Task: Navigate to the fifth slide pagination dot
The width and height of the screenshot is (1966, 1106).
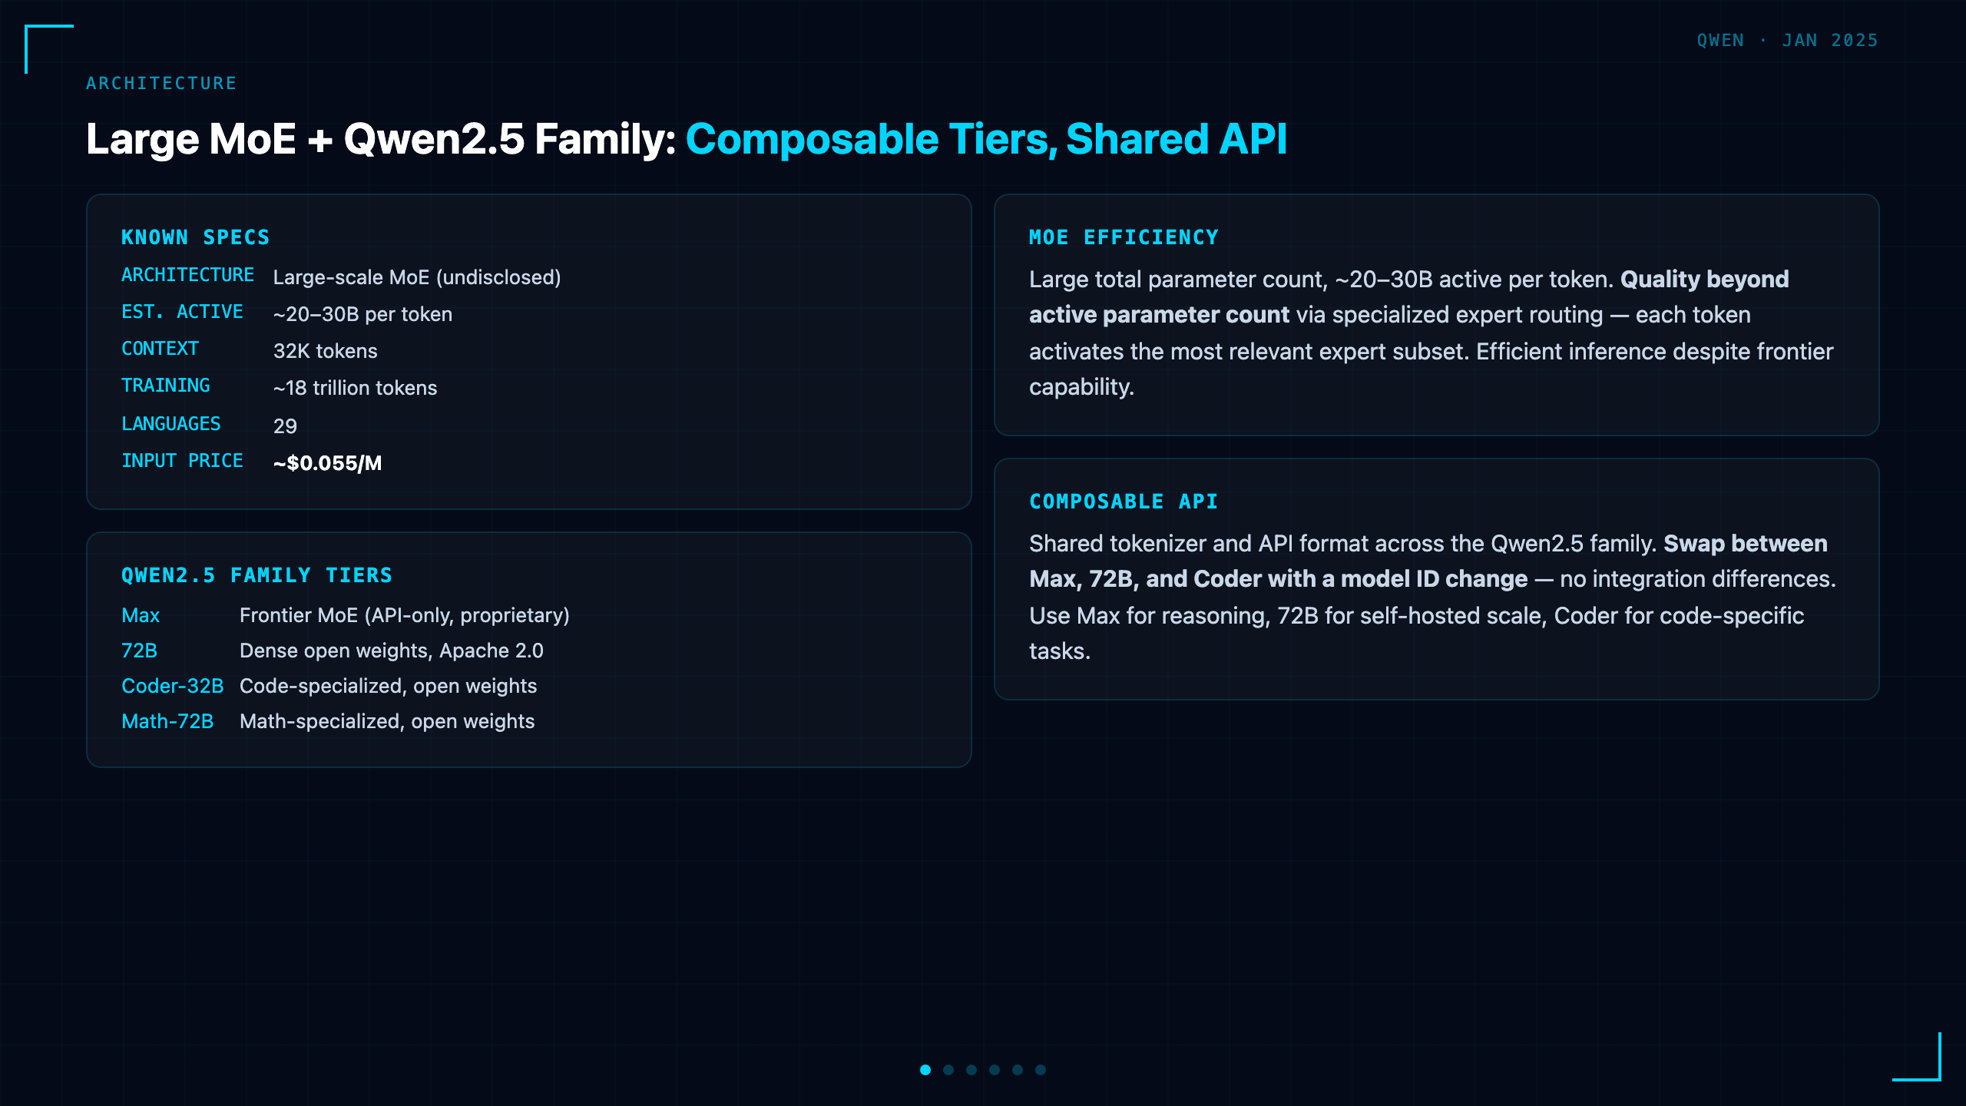Action: (x=1018, y=1070)
